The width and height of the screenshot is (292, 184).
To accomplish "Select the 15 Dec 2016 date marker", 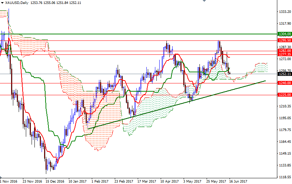I will [x=55, y=181].
